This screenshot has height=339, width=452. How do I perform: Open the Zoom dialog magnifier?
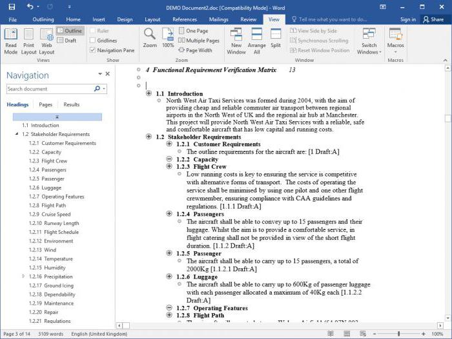[x=150, y=38]
